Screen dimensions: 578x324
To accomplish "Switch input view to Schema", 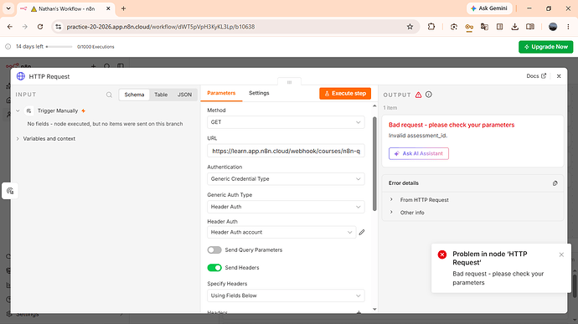I will [134, 95].
